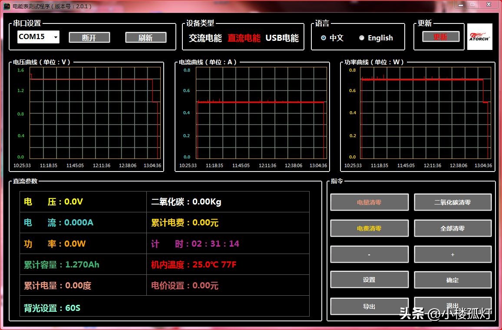Click the 计时：02:31:14 timer value
Image resolution: width=502 pixels, height=330 pixels.
(195, 244)
